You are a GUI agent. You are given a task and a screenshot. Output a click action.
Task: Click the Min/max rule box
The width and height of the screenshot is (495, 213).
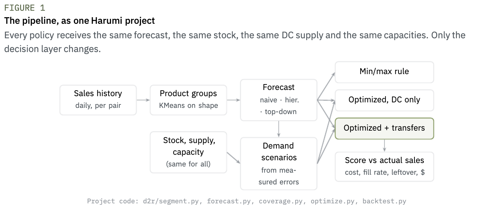click(x=384, y=72)
